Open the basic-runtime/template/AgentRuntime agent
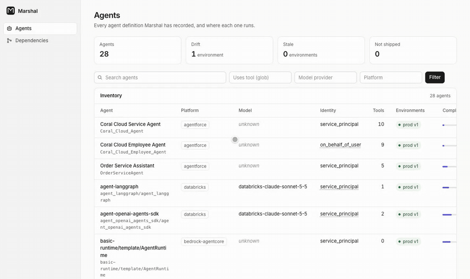Screen dimensions: 470x279 pos(133,248)
